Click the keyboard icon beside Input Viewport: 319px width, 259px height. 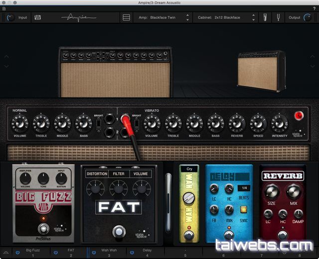[38, 17]
